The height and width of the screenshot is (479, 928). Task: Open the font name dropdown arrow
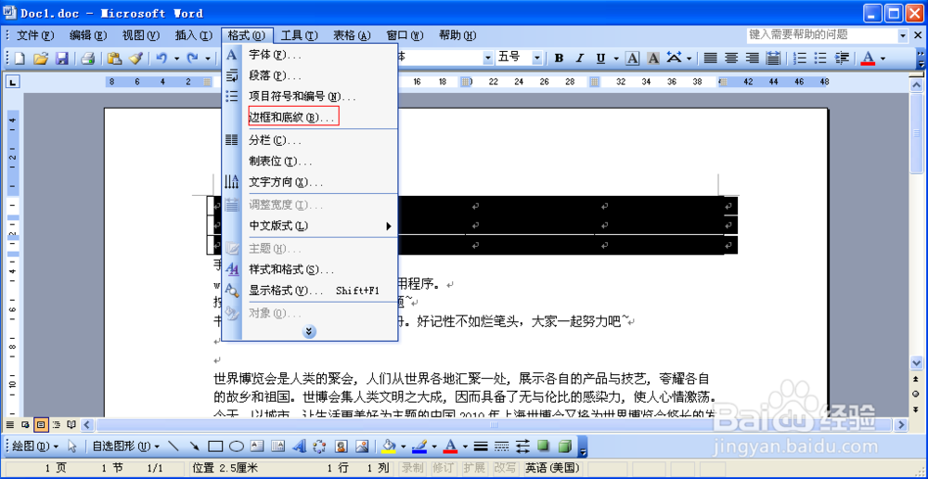click(488, 58)
